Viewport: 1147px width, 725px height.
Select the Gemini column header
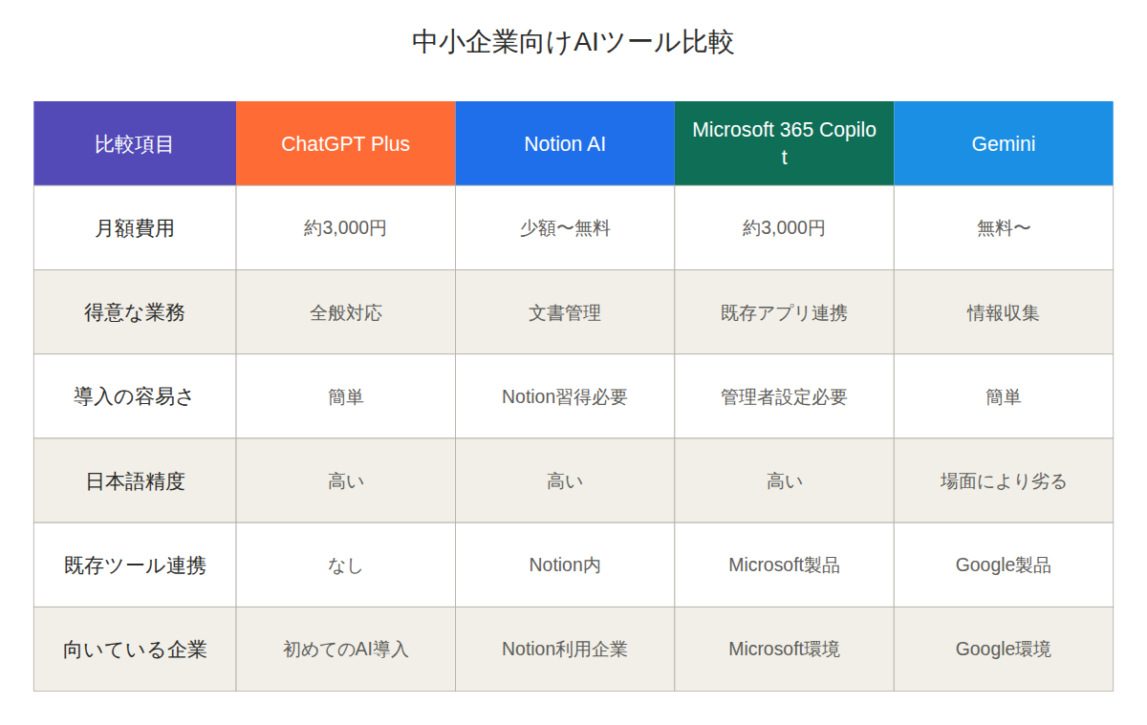tap(1004, 143)
